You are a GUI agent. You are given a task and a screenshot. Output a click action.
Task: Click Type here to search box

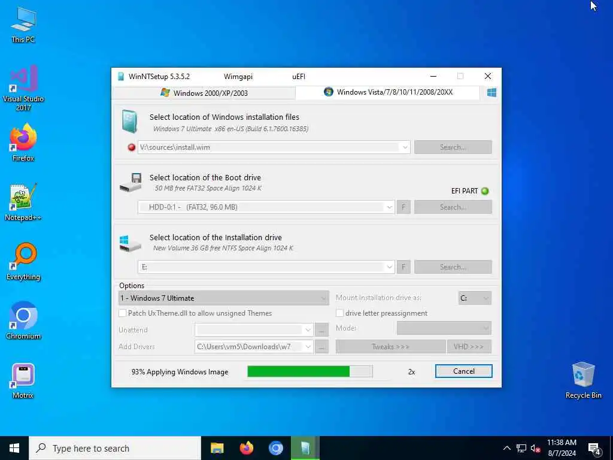(x=115, y=448)
